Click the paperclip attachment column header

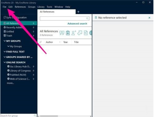(x=41, y=42)
